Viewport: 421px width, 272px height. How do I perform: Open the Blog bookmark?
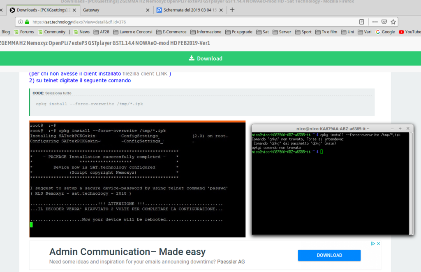point(5,32)
